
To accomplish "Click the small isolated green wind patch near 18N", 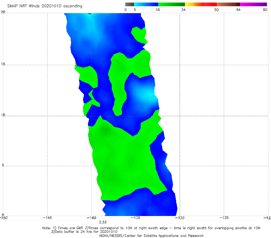I will 139,35.
